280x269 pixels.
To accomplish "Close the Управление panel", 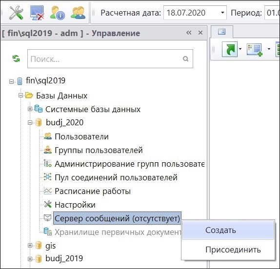I will click(x=200, y=33).
